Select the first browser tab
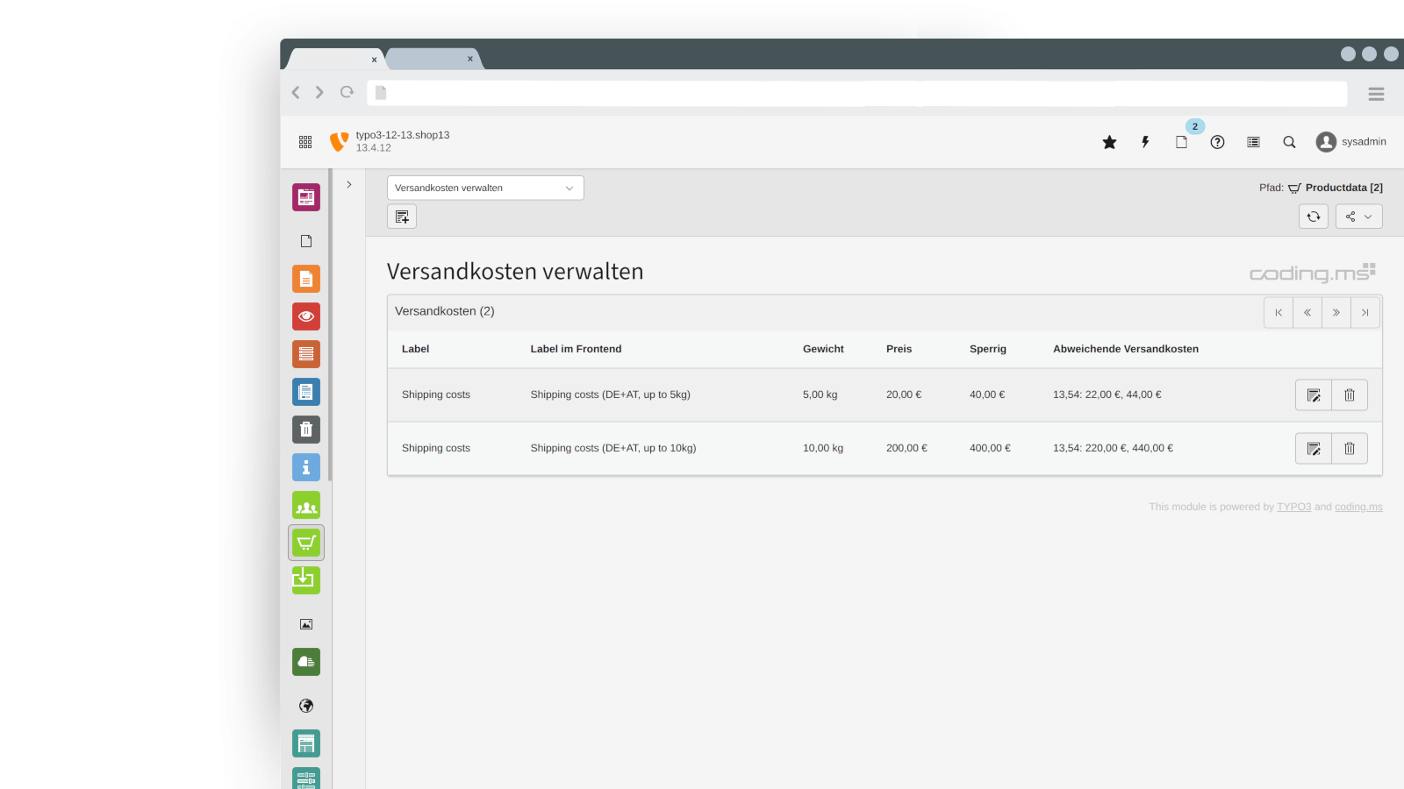 (x=337, y=59)
